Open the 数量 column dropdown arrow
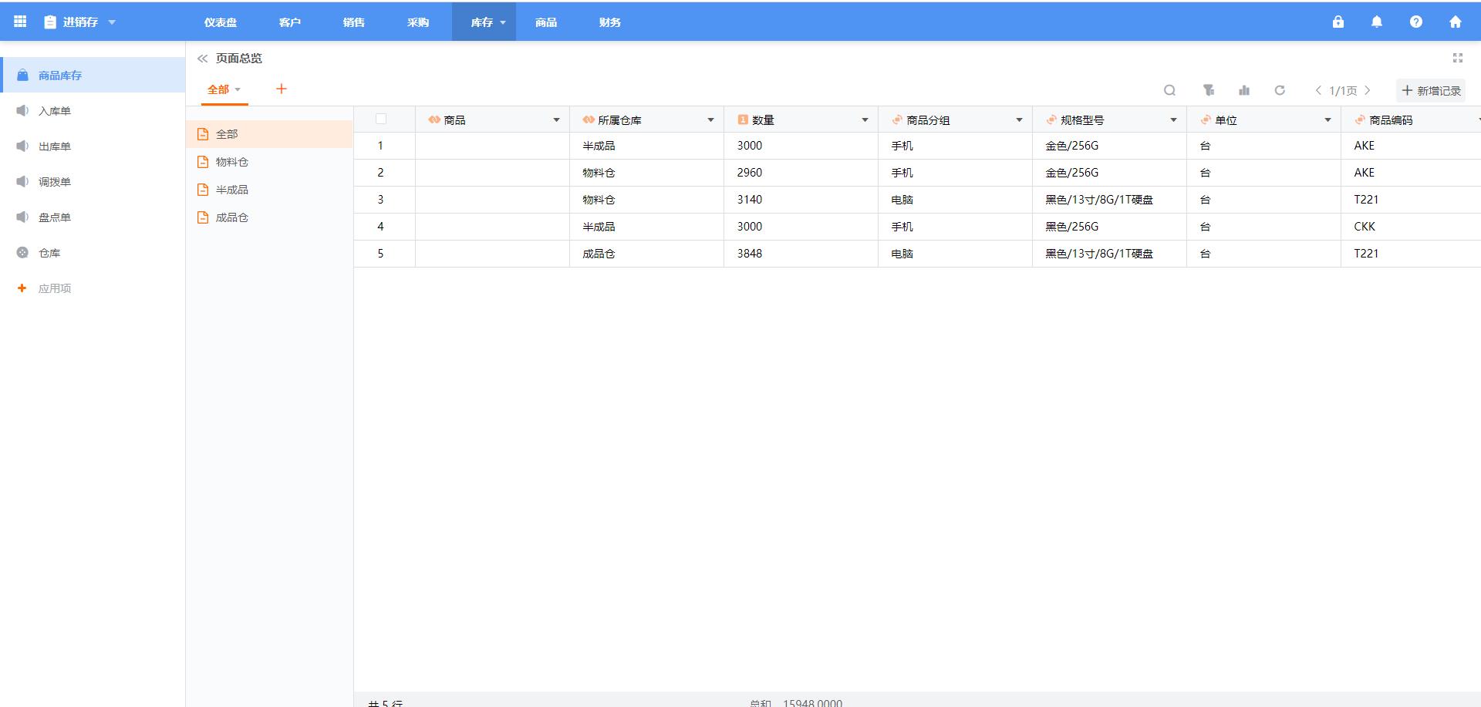The image size is (1481, 707). pyautogui.click(x=865, y=120)
